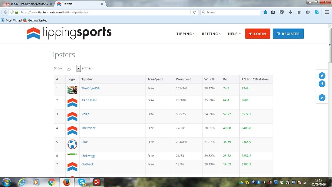Save page to Pocket
The image size is (332, 187).
pos(282,12)
